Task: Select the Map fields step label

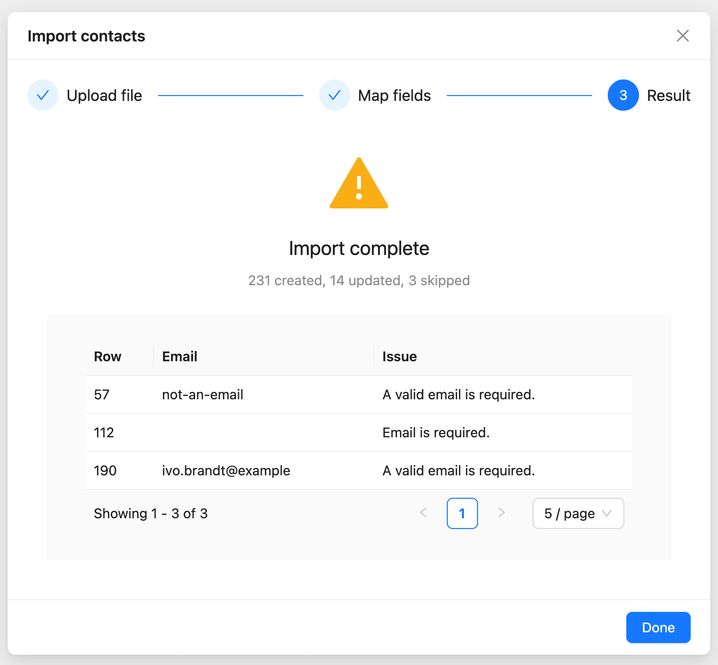Action: (395, 96)
